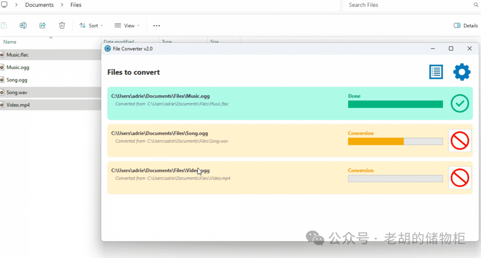The width and height of the screenshot is (481, 258).
Task: Click the Done status label
Action: (x=354, y=96)
